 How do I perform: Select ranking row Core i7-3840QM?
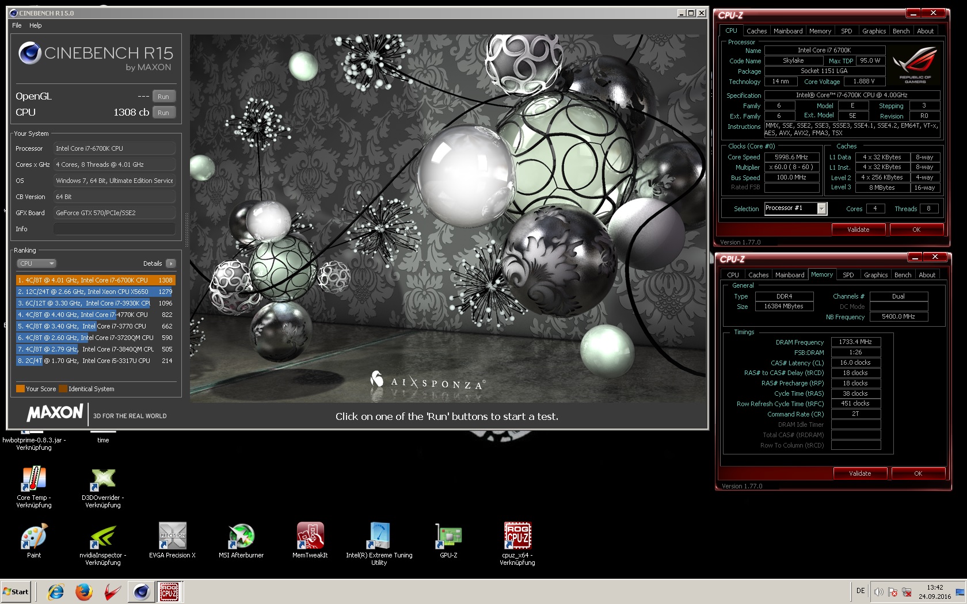tap(96, 349)
